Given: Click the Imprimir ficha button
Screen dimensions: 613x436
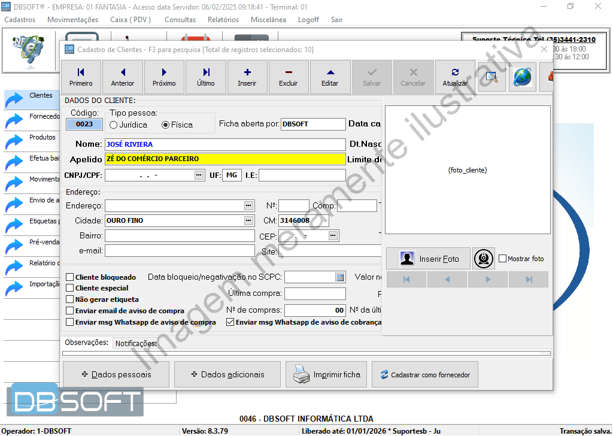Looking at the screenshot, I should tap(326, 375).
